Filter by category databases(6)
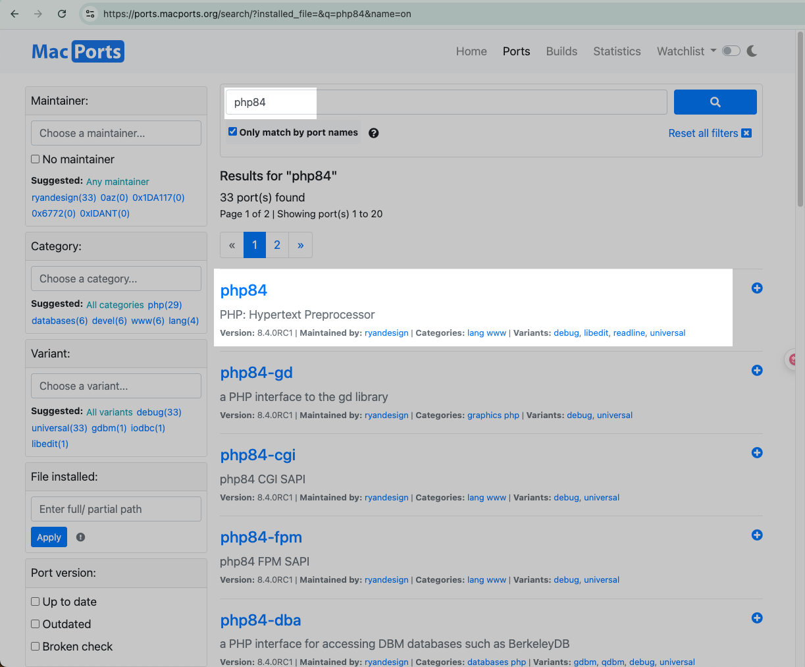The height and width of the screenshot is (667, 805). (x=60, y=321)
